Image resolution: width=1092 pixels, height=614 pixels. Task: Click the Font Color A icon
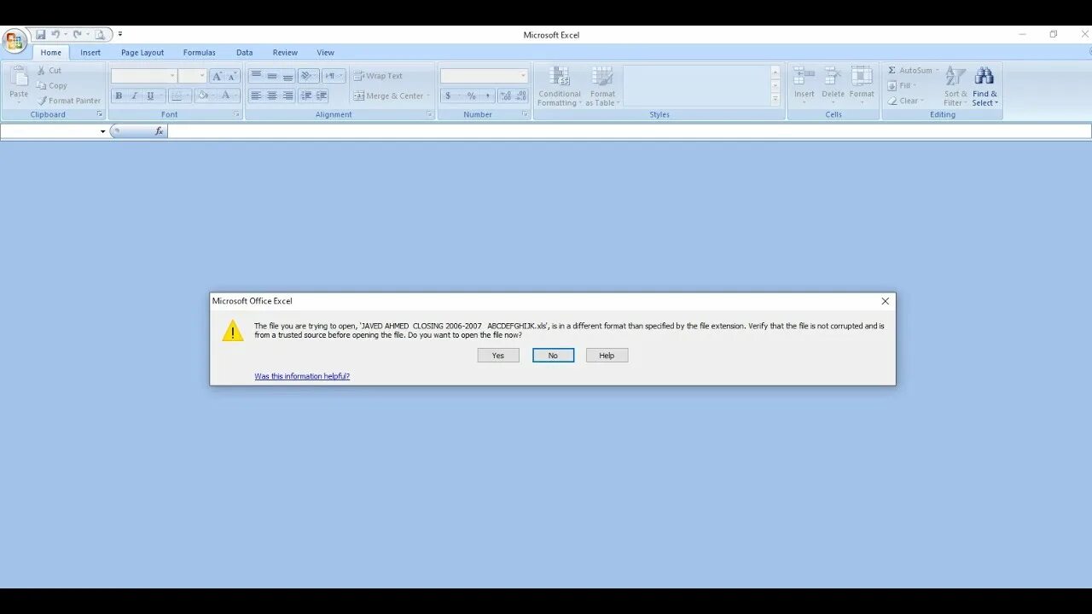[x=225, y=96]
